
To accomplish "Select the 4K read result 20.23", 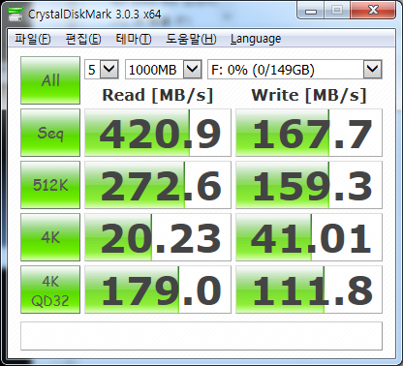I will 158,237.
